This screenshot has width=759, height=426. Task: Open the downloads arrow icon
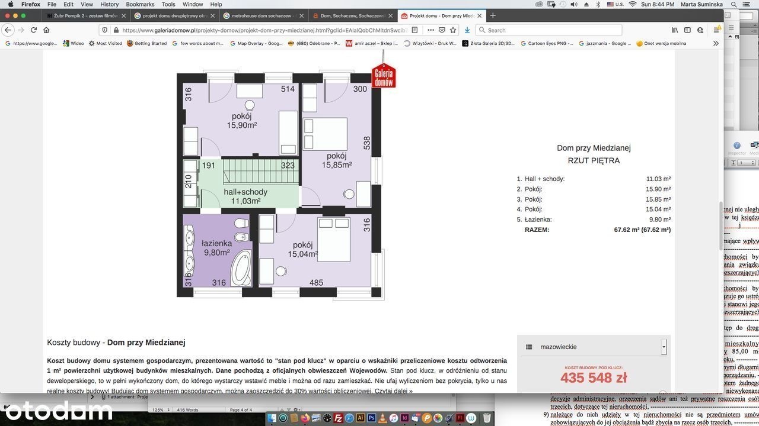pos(467,30)
